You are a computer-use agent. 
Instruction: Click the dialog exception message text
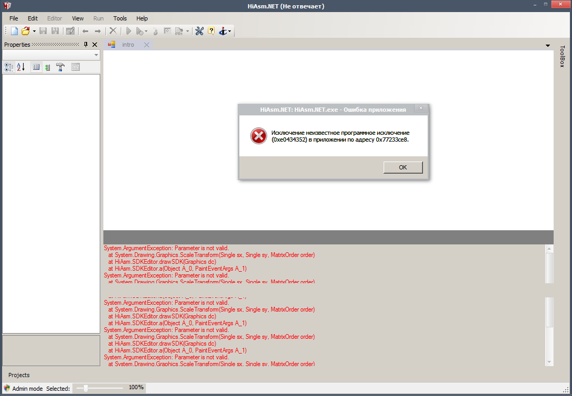point(340,136)
